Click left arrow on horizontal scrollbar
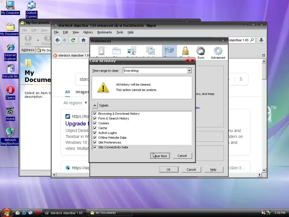This screenshot has height=217, width=289. coord(54,175)
